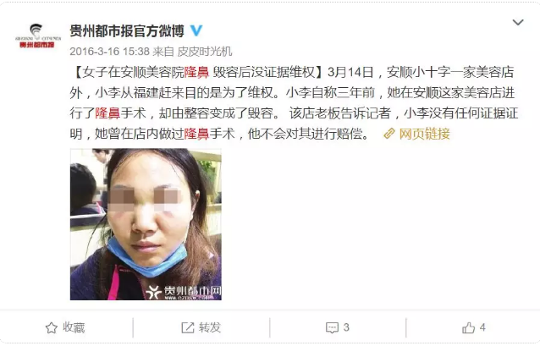Click the 贵州都市报 avatar logo
This screenshot has height=346, width=540.
point(38,36)
